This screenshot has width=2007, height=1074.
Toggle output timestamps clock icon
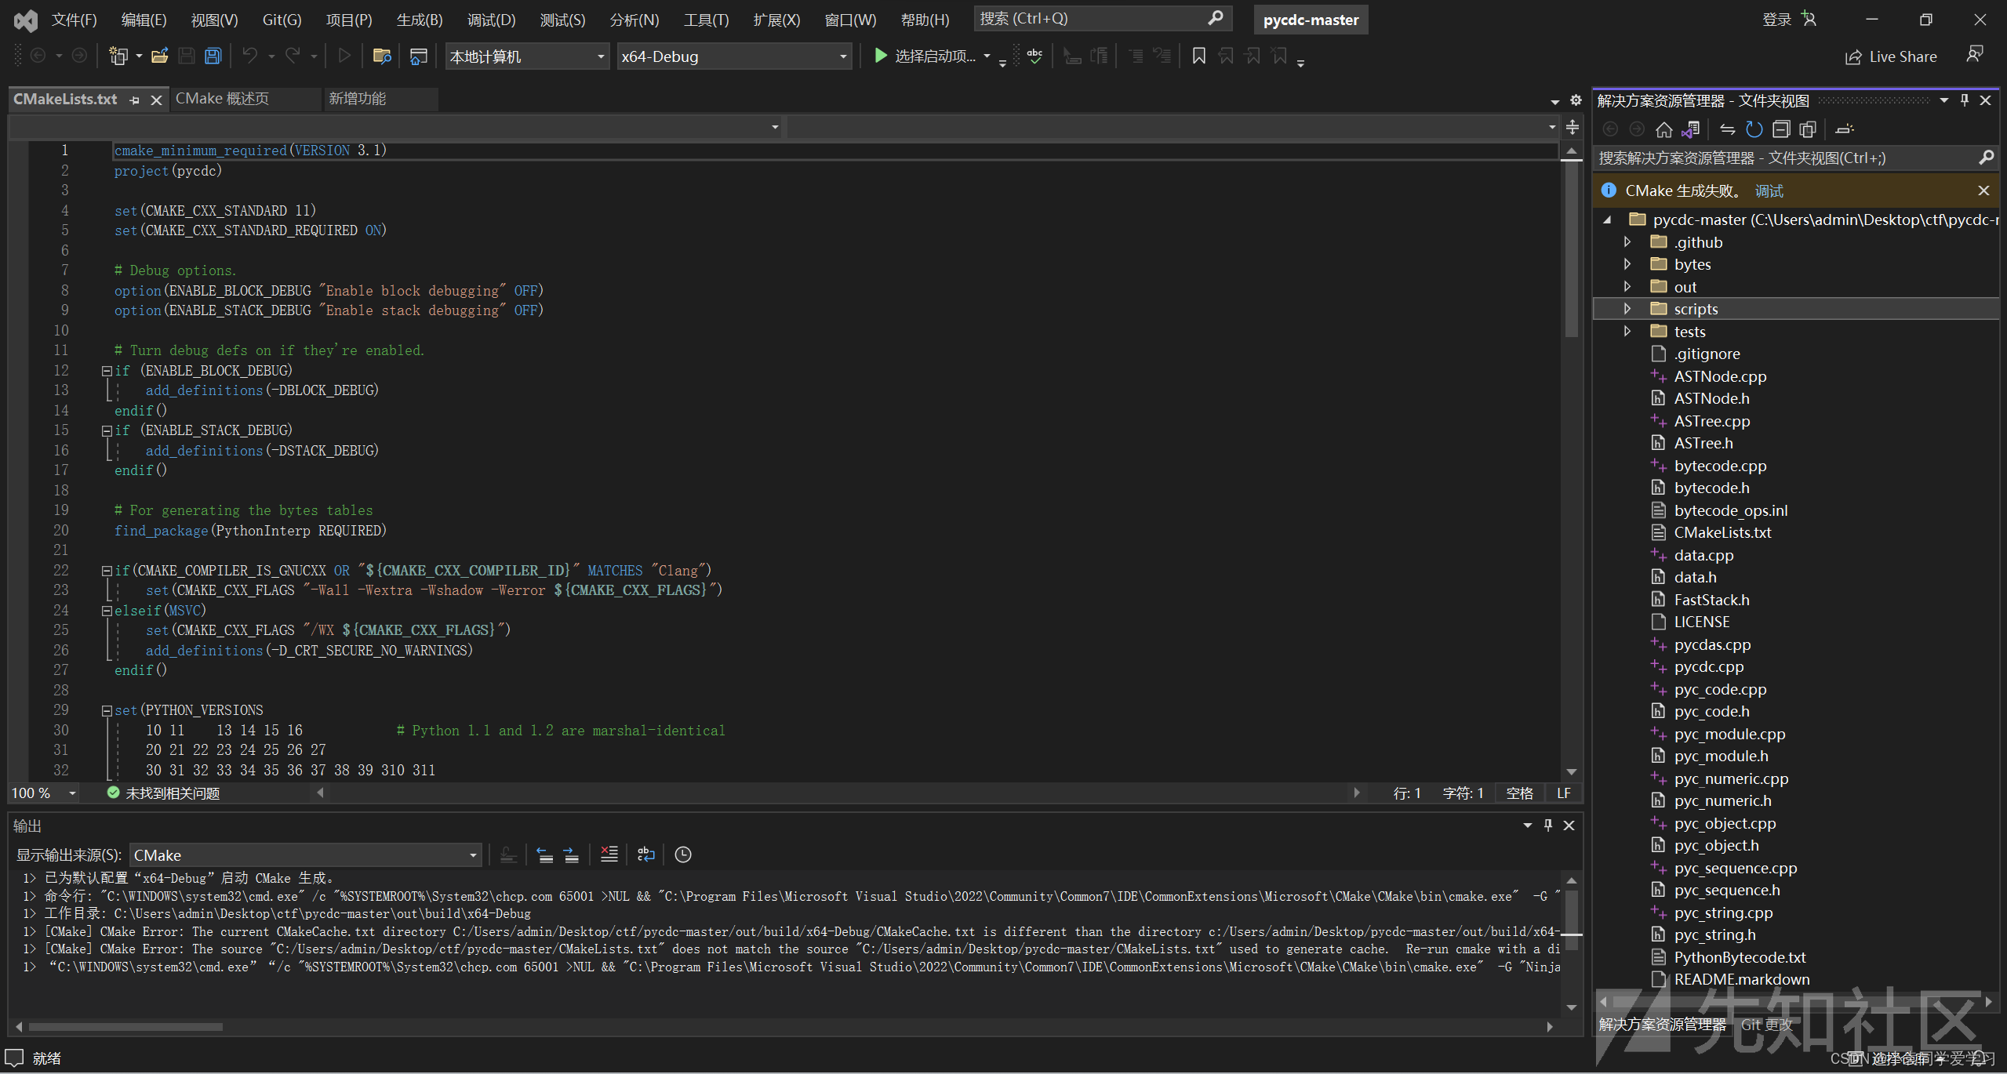pyautogui.click(x=683, y=854)
